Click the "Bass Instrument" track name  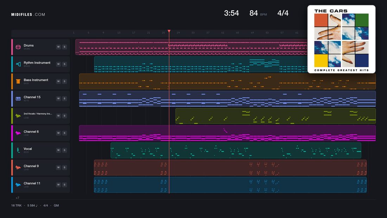[36, 80]
